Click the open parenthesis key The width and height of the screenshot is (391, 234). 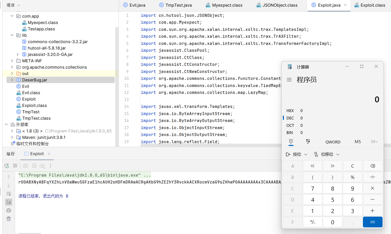click(x=312, y=177)
